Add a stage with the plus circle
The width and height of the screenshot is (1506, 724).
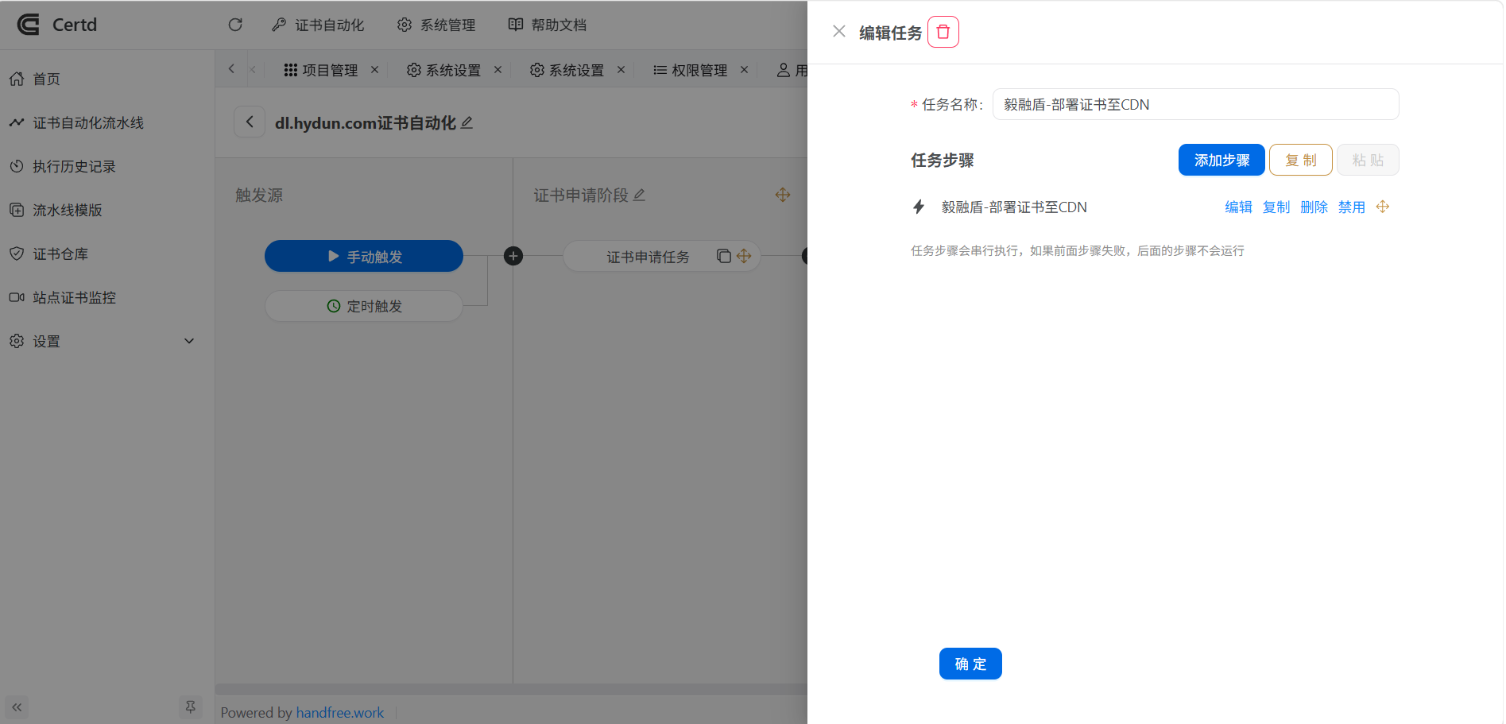[x=513, y=256]
